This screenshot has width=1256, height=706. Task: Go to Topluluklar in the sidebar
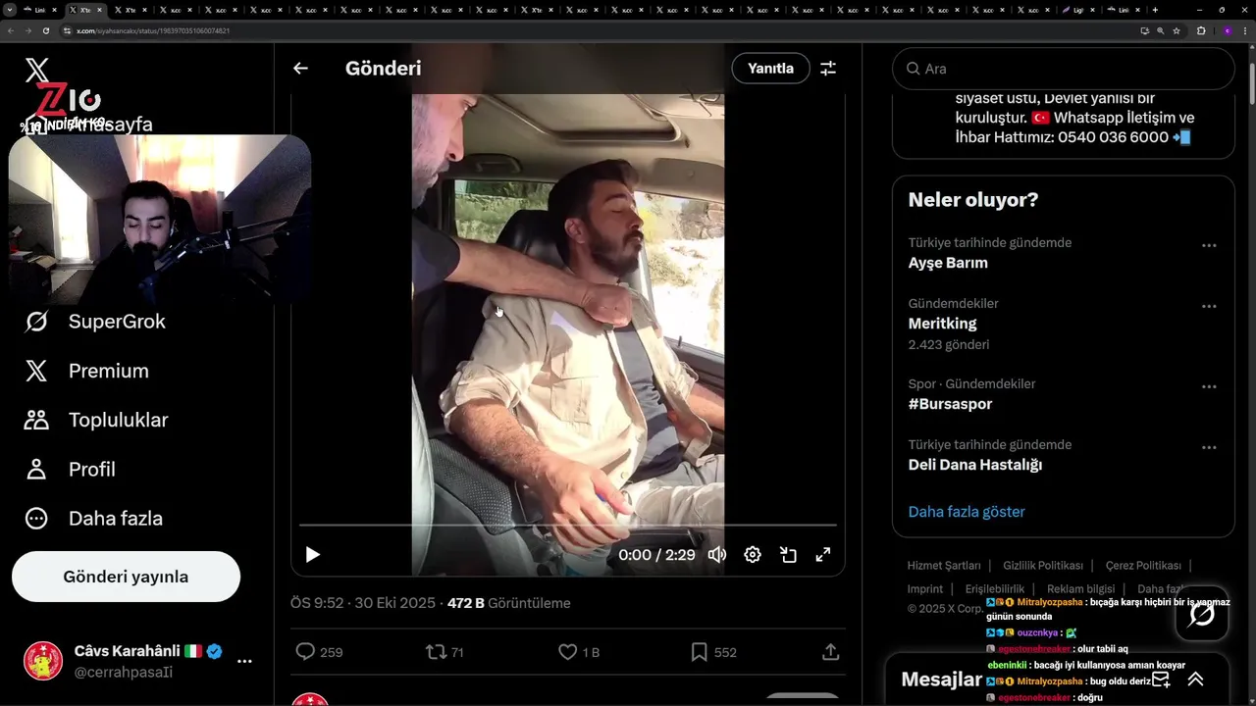(x=96, y=420)
